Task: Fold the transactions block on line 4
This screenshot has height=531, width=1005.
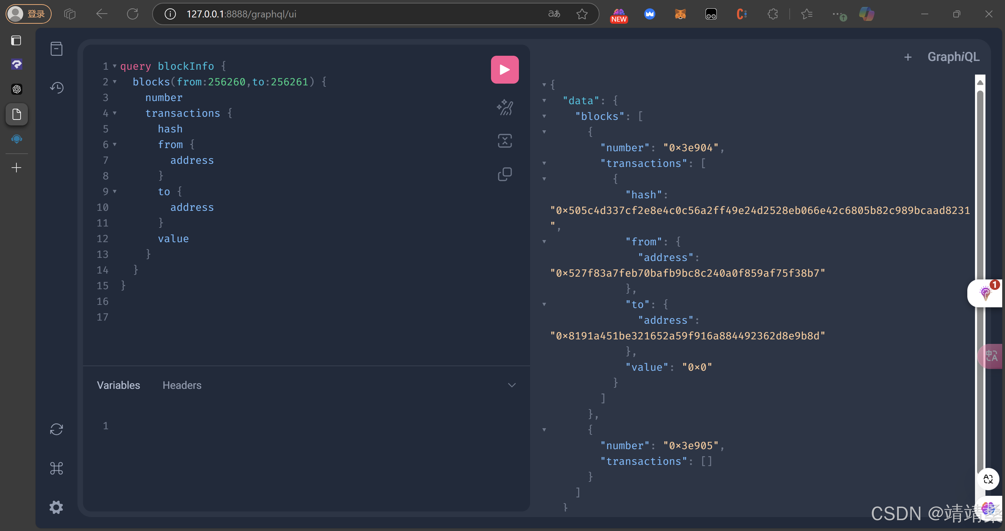Action: 115,113
